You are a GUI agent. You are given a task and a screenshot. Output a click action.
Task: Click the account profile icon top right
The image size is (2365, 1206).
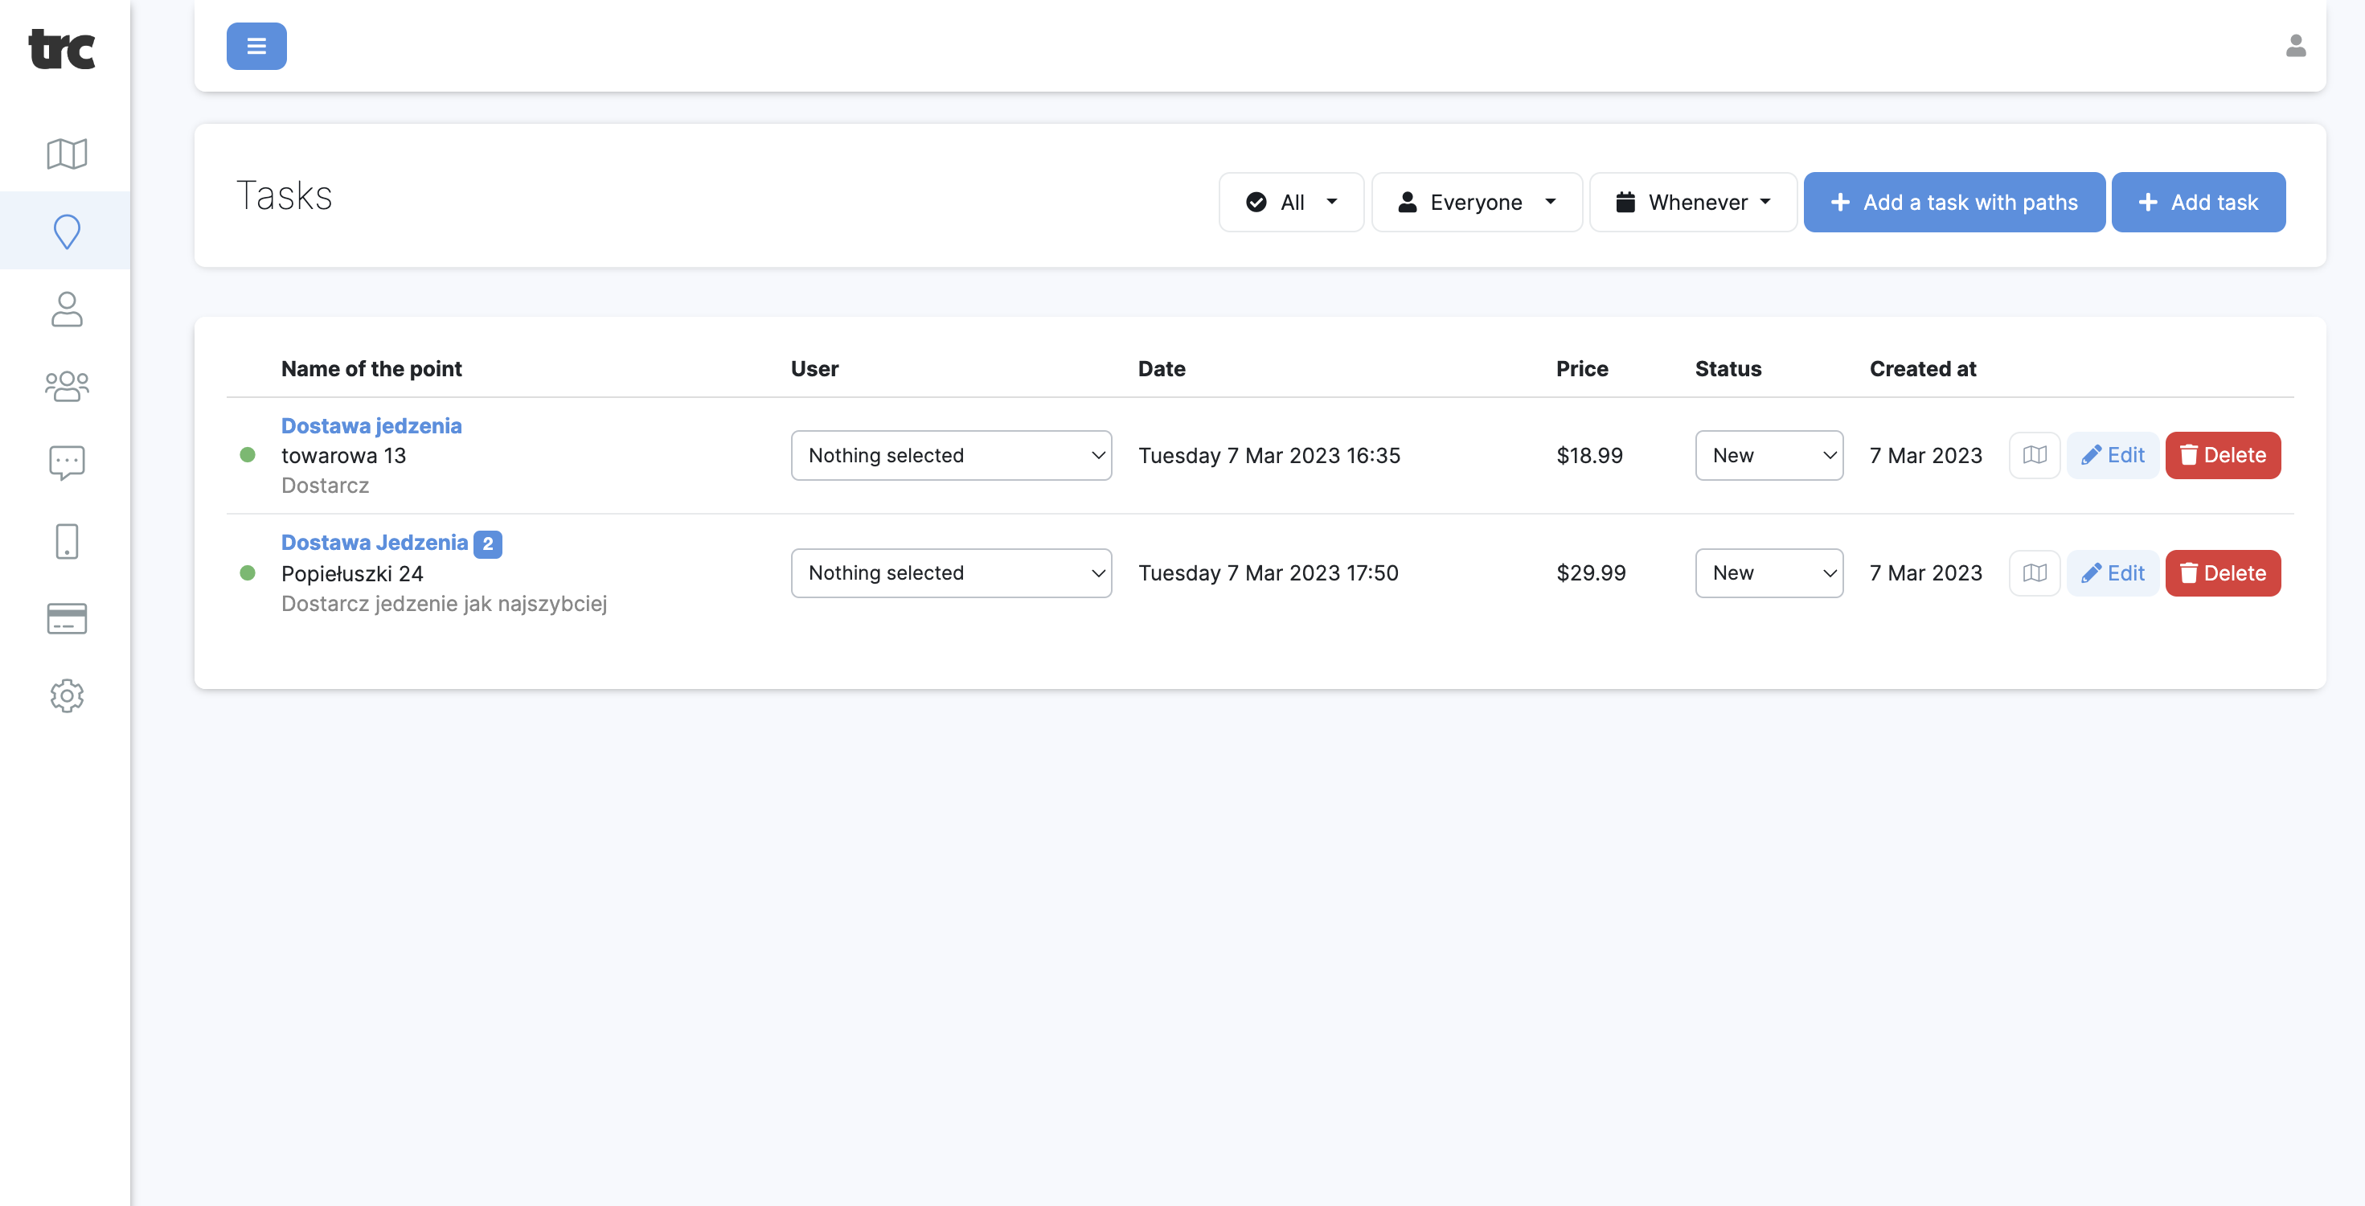click(x=2295, y=45)
